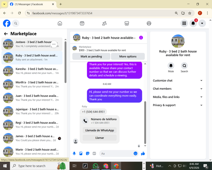
Task: Go back from the Marketplace list
Action: [x=6, y=34]
